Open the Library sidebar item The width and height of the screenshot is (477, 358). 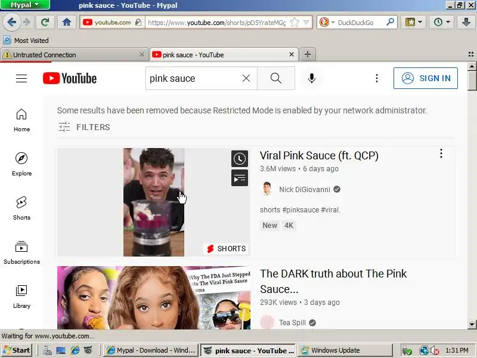coord(21,297)
